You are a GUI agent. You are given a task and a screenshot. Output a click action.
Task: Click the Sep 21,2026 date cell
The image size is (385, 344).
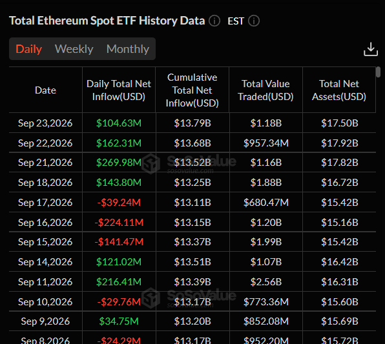(x=45, y=163)
